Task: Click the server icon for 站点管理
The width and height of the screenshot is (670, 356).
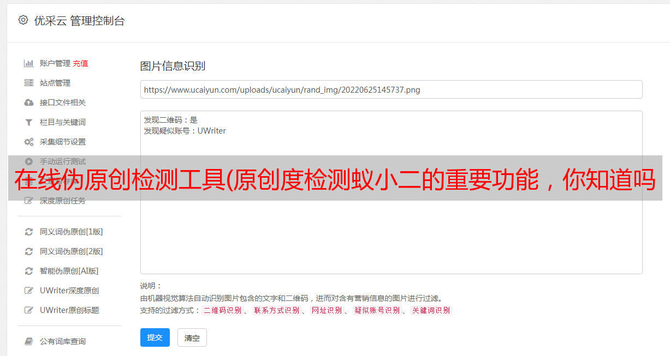Action: (29, 83)
